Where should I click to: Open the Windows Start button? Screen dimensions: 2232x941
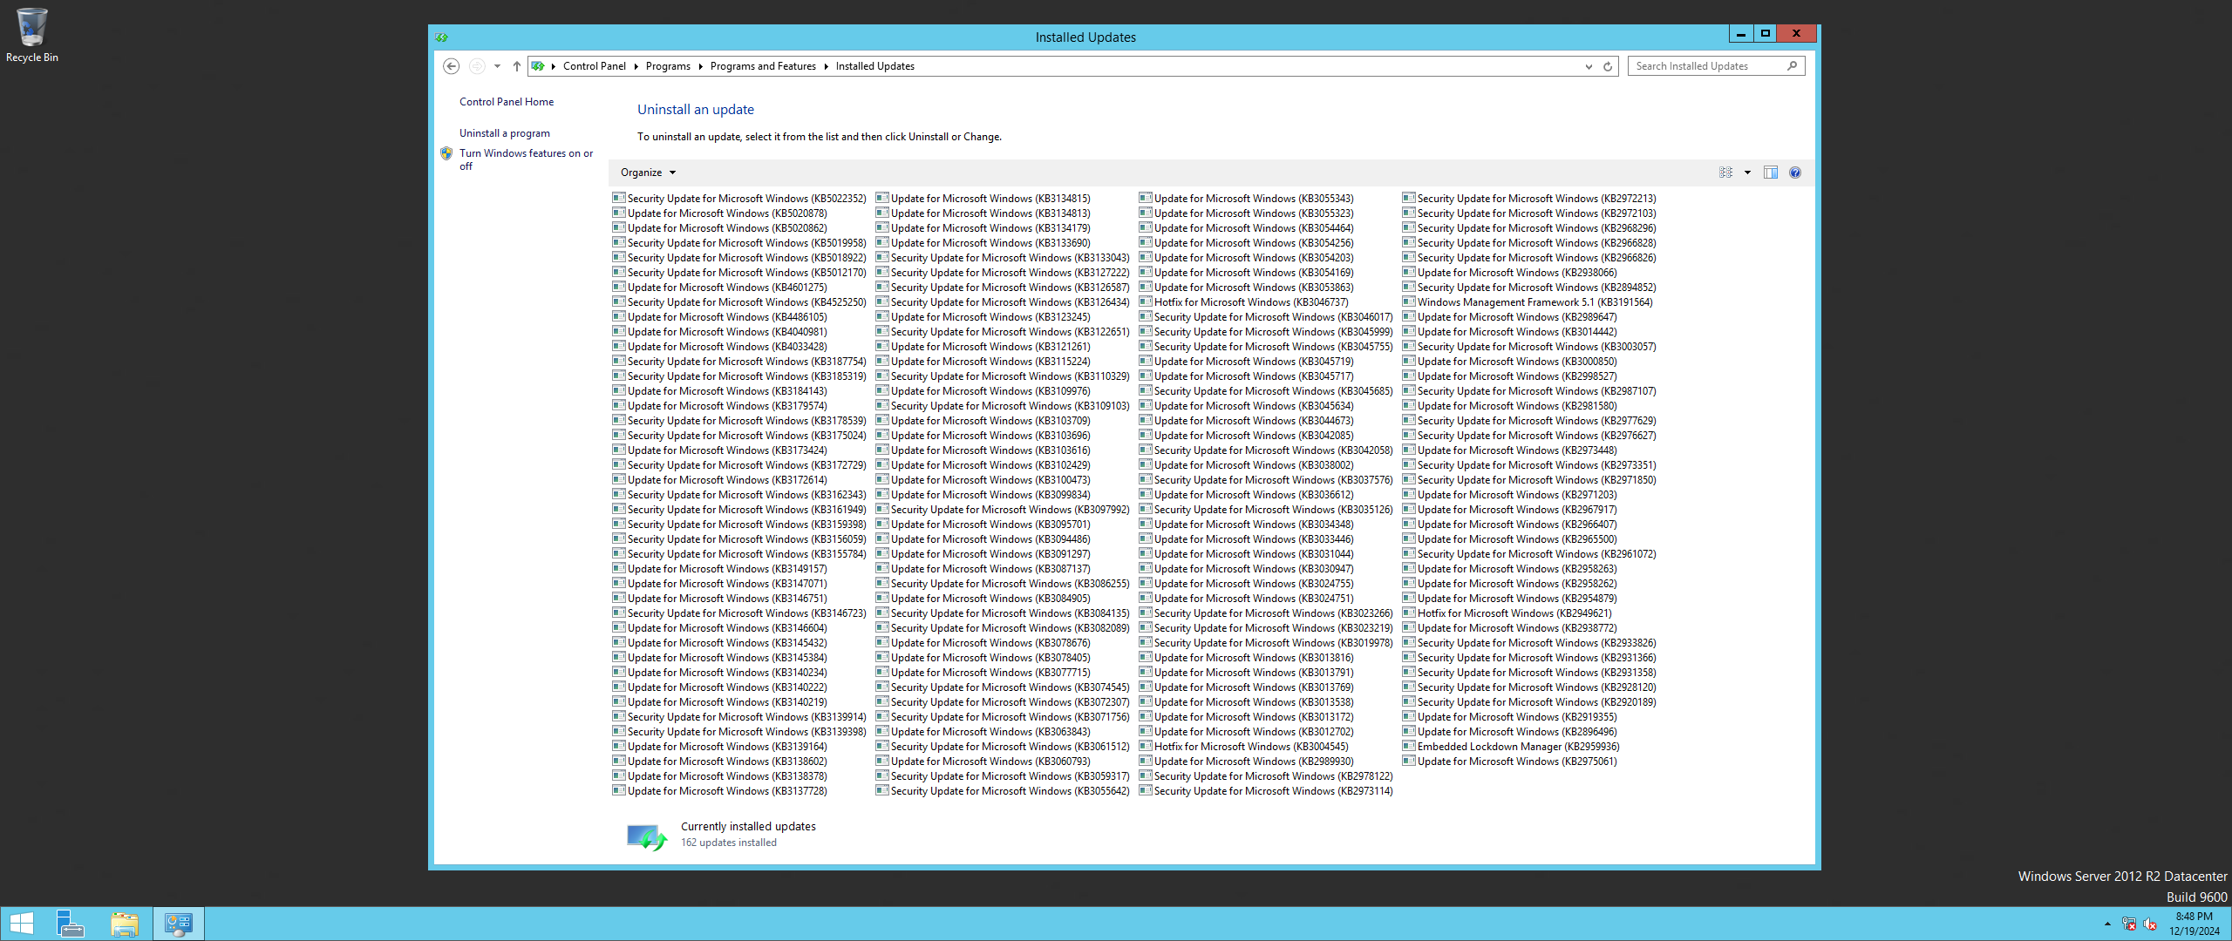[21, 924]
